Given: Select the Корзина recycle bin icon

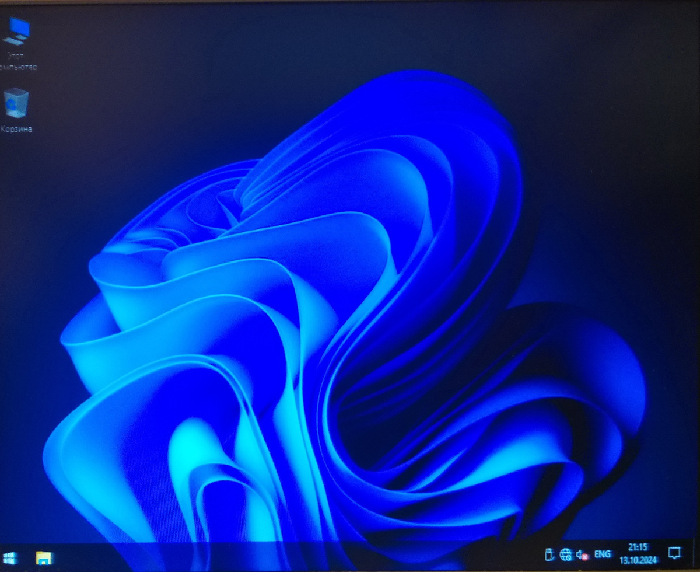Looking at the screenshot, I should pyautogui.click(x=16, y=110).
